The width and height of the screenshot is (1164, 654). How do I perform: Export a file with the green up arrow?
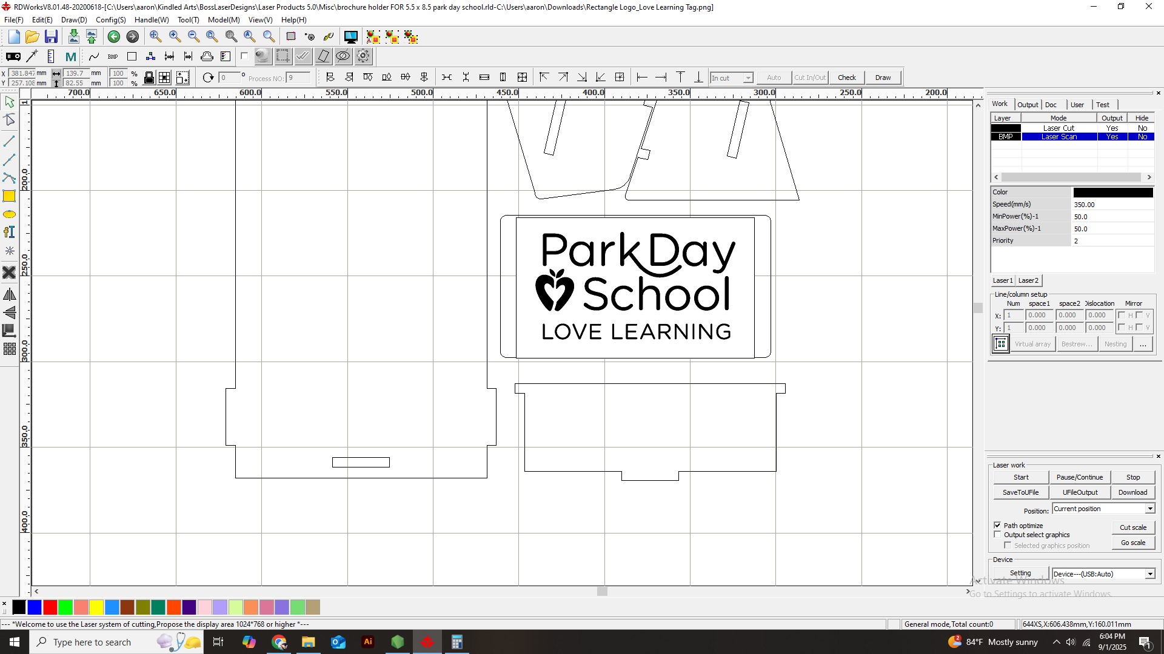(92, 37)
